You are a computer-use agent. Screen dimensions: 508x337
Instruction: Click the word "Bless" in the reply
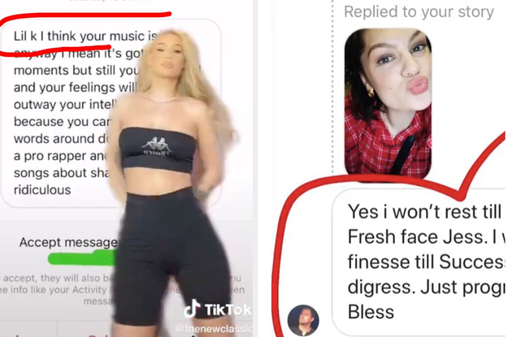pos(371,312)
